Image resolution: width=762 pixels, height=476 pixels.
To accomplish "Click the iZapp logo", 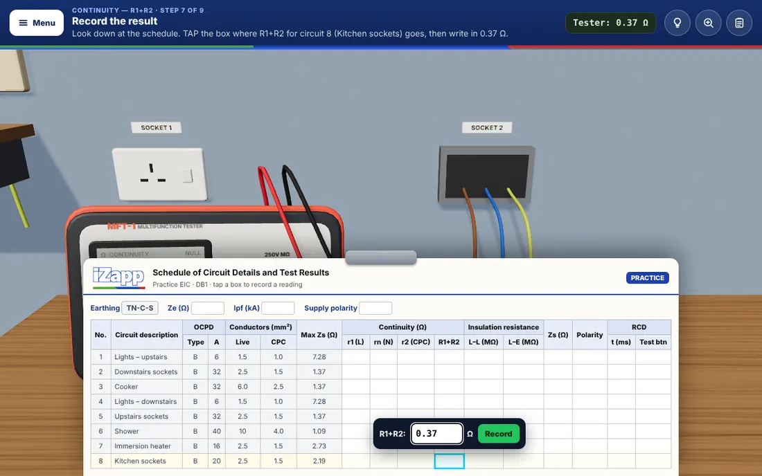I will 118,277.
